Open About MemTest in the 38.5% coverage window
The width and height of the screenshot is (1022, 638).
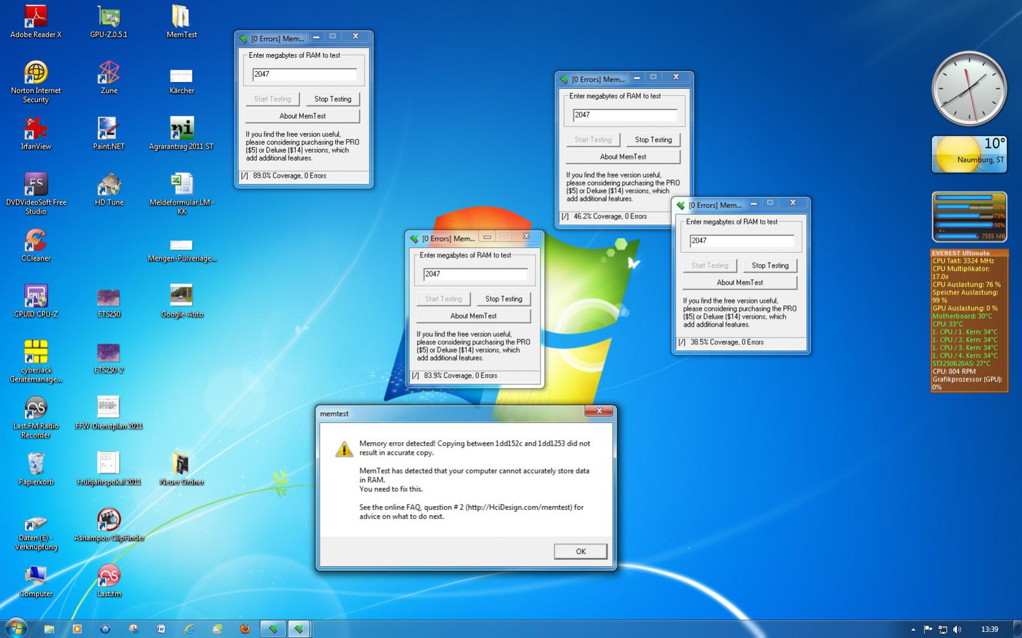click(x=740, y=283)
